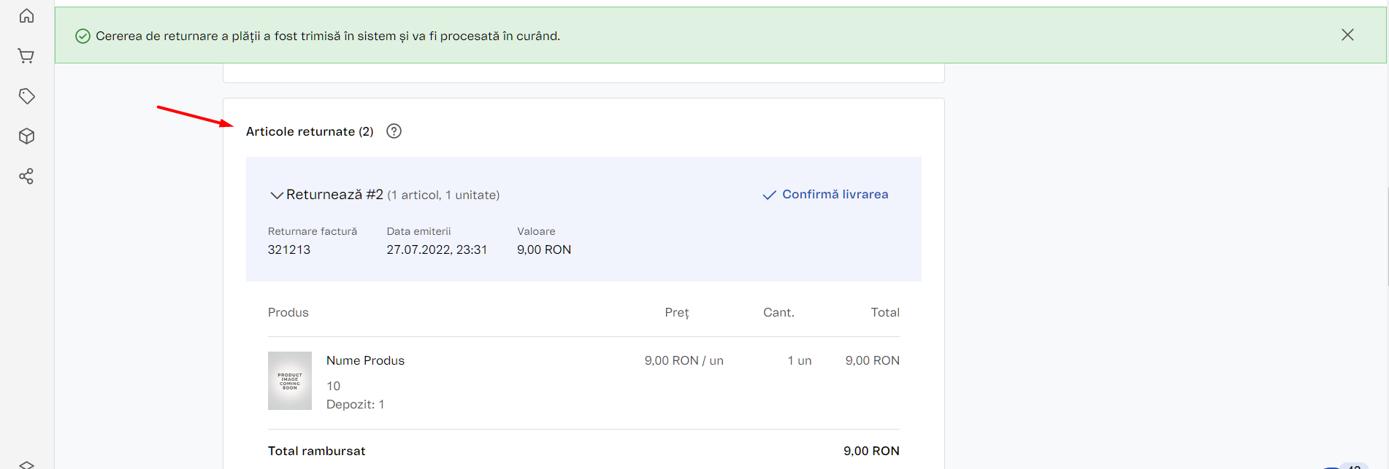Image resolution: width=1389 pixels, height=469 pixels.
Task: Dismiss the green return request notification
Action: (1347, 35)
